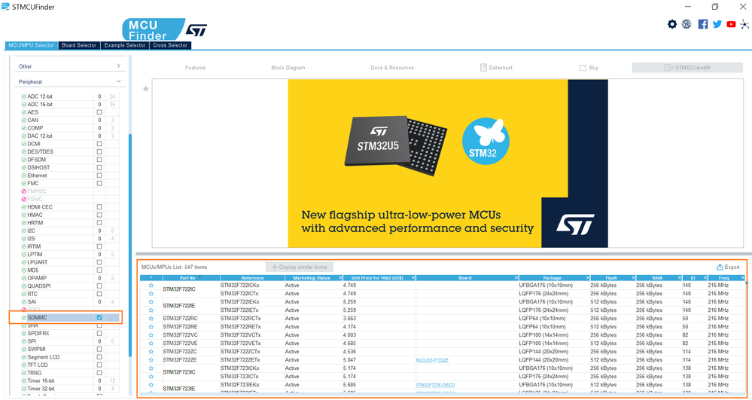Open the Cross Selector tab
752x400 pixels.
click(170, 45)
